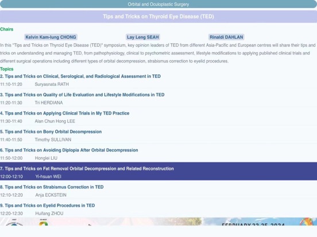Click speaker name Suryasnata RATH
This screenshot has height=237, width=317.
52,84
